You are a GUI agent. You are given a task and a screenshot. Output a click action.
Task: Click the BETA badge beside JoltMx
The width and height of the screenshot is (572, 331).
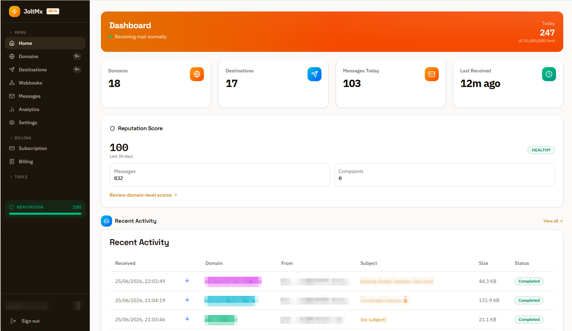click(53, 11)
